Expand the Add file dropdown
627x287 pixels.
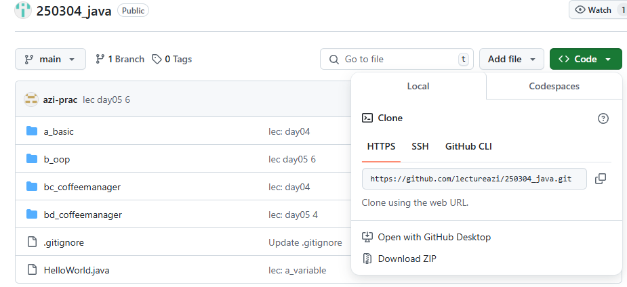[x=512, y=59]
